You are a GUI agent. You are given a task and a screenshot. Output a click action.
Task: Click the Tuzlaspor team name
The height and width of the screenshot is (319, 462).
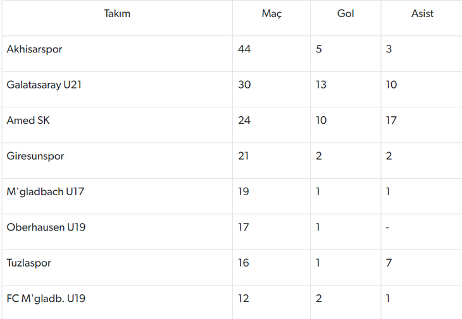click(x=29, y=263)
